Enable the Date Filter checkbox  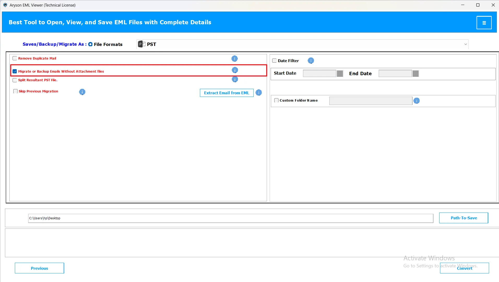pyautogui.click(x=274, y=61)
